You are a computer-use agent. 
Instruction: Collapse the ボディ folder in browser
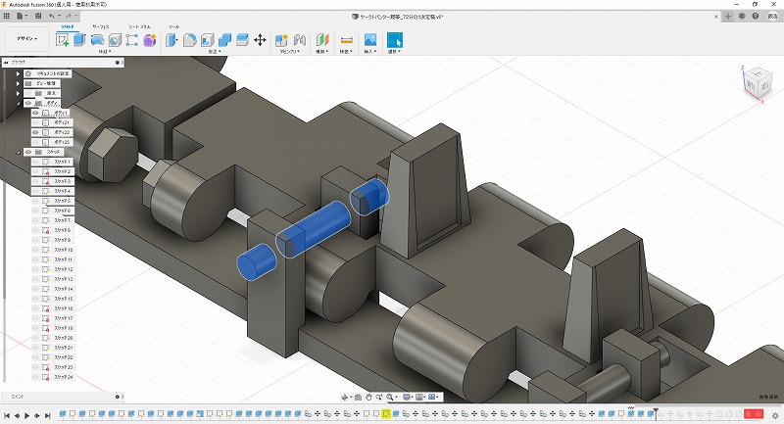18,103
